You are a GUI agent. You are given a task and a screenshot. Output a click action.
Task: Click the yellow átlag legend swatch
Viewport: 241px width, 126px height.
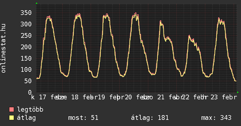(12, 118)
